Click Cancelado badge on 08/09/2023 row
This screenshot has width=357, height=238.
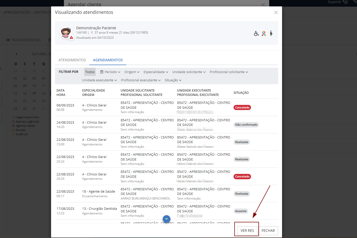(x=242, y=107)
